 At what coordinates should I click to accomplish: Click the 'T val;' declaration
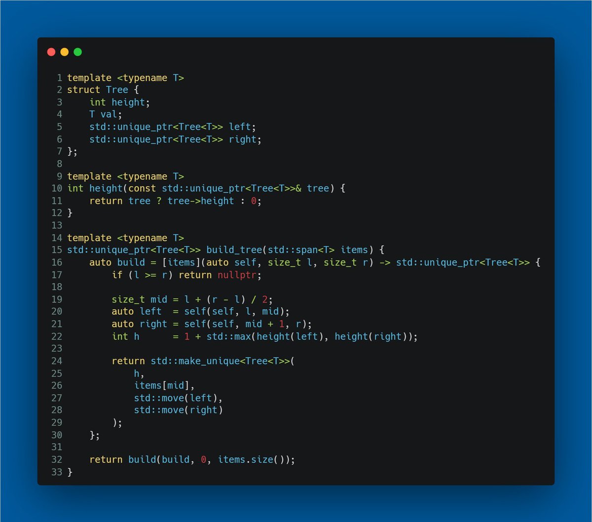pyautogui.click(x=106, y=114)
